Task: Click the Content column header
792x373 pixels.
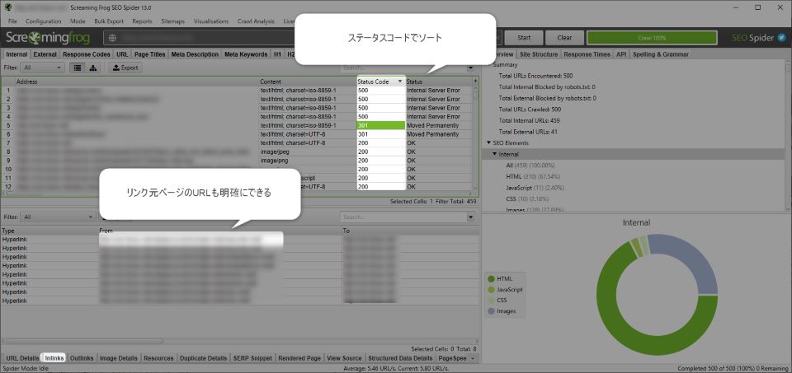Action: (x=307, y=82)
